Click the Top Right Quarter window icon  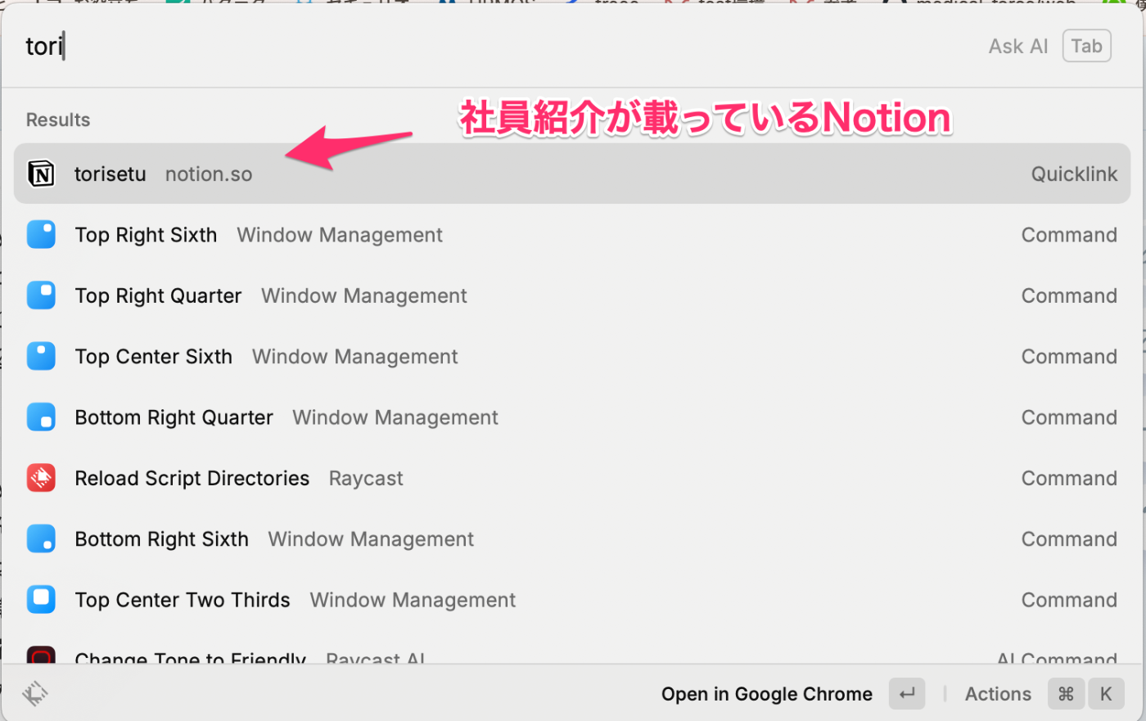[41, 295]
